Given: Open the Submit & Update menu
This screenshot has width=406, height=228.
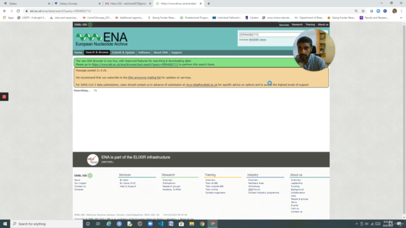Looking at the screenshot, I should (123, 53).
